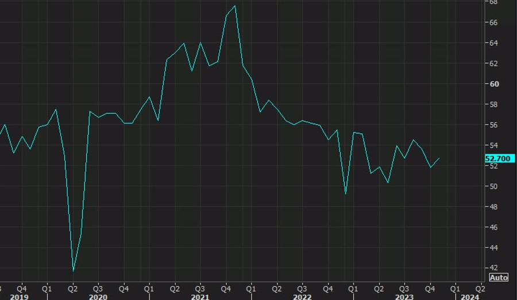Click the 64 tick on the value axis
This screenshot has height=300, width=517.
pos(493,43)
